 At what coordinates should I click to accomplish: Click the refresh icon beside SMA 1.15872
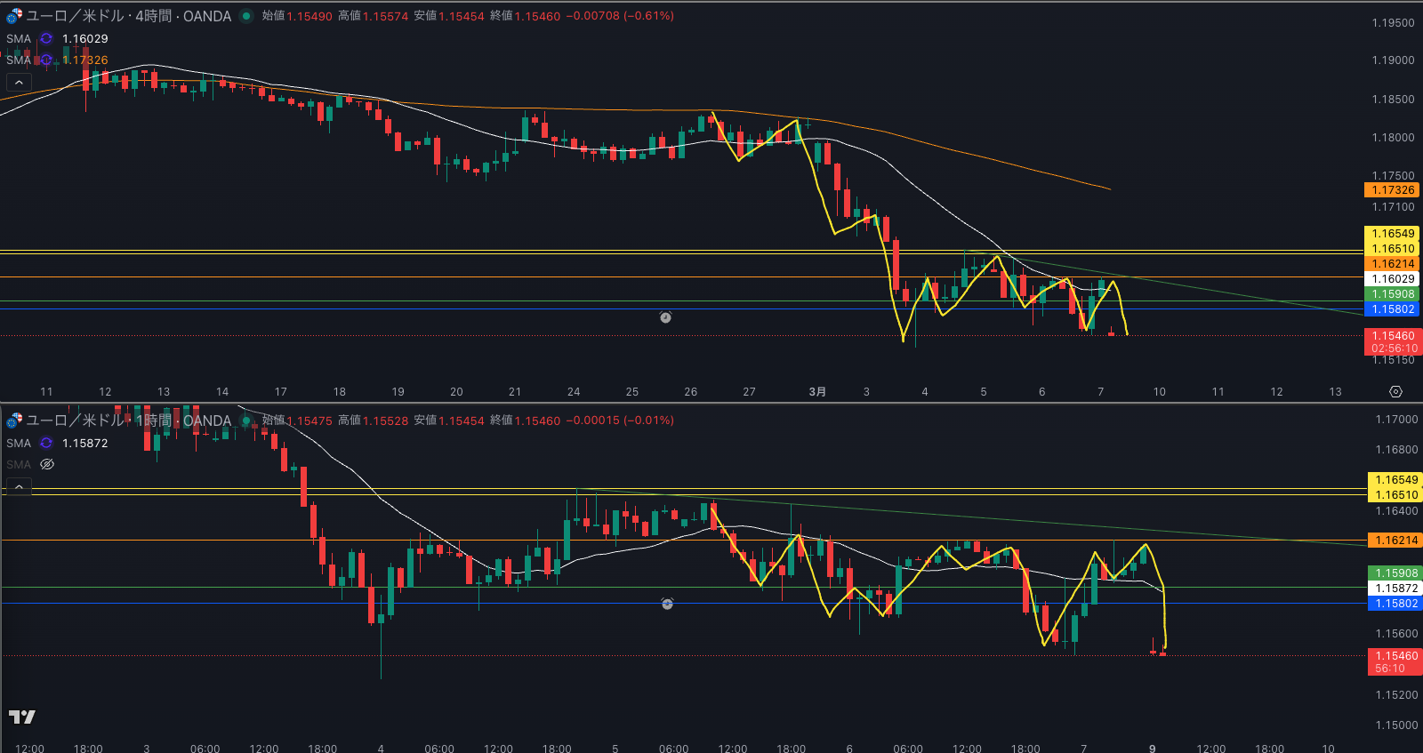tap(46, 444)
